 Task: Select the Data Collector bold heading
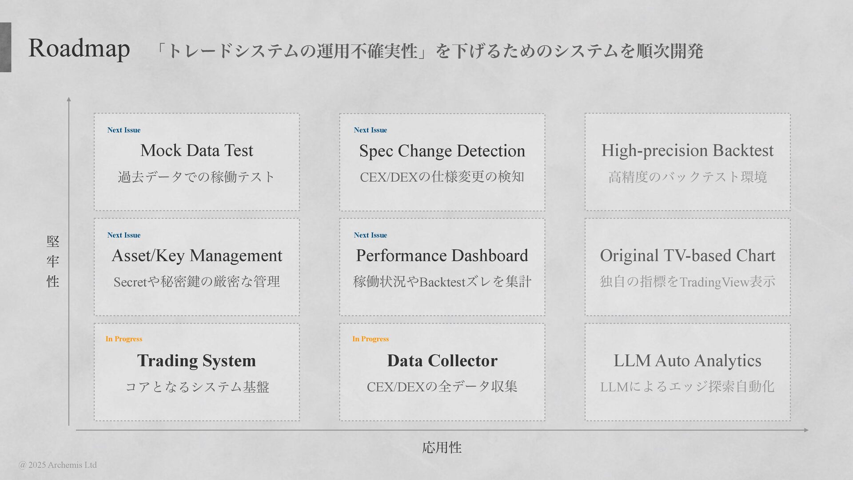[x=442, y=360]
